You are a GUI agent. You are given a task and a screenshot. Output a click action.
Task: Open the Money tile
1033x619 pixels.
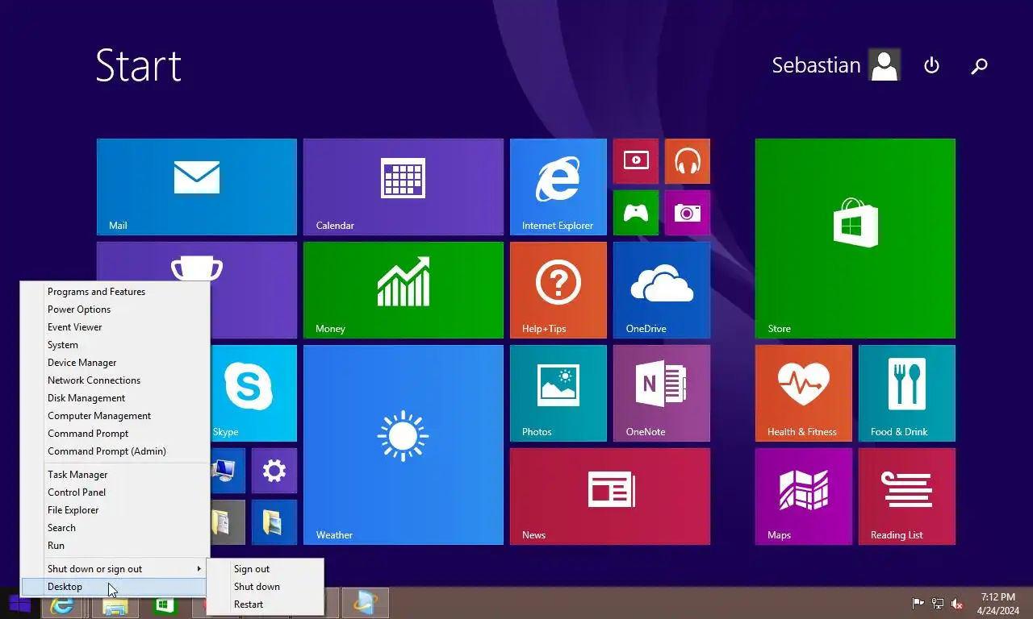[404, 290]
